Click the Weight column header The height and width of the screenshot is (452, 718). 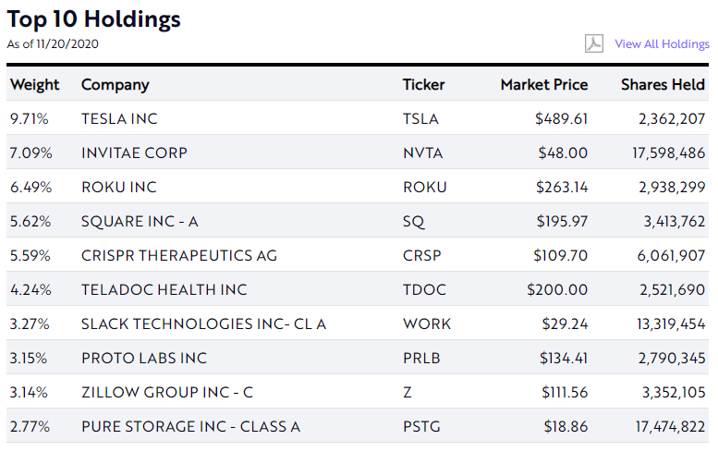(34, 85)
